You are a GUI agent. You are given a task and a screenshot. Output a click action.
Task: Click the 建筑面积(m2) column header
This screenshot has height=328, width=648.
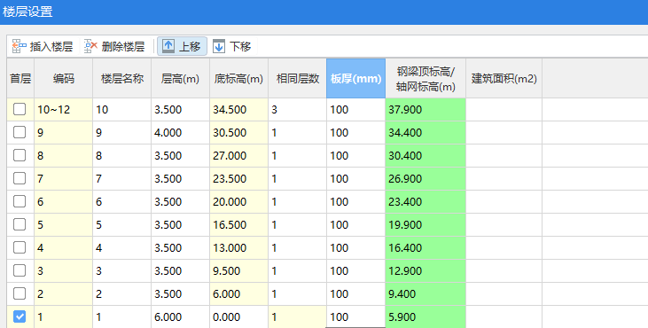[504, 79]
